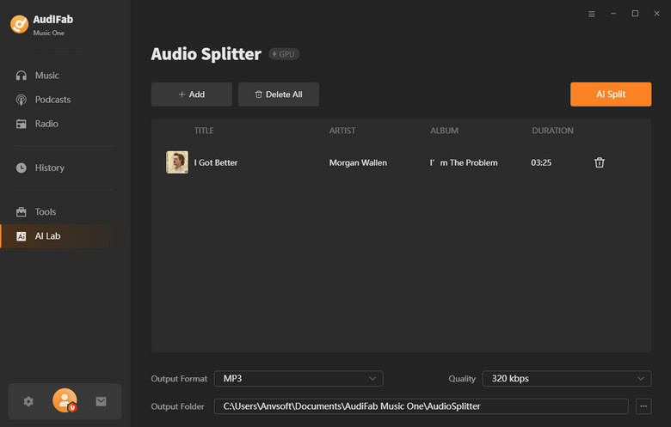Expand the MP3 Output Format dropdown
The height and width of the screenshot is (427, 671).
(x=299, y=379)
